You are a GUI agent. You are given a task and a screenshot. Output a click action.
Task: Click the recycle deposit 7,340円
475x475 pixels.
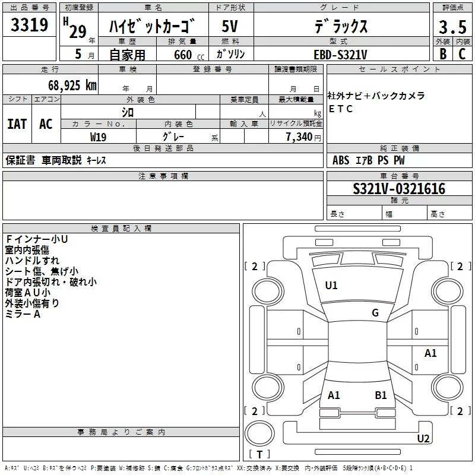pyautogui.click(x=303, y=137)
